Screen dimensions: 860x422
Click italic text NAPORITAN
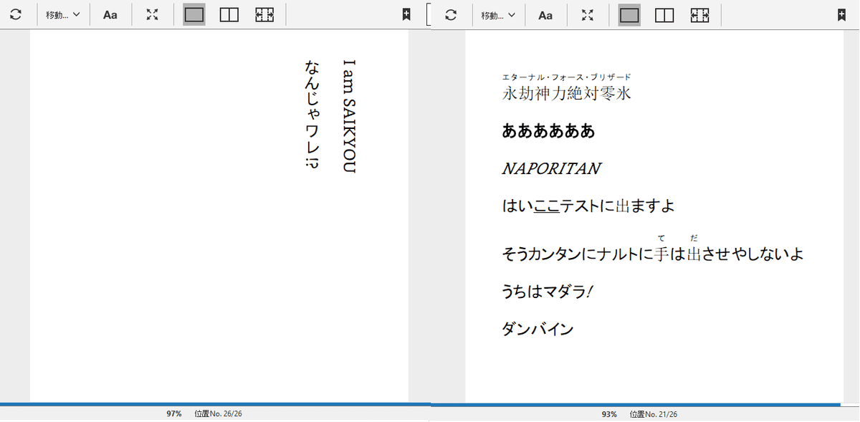point(551,169)
